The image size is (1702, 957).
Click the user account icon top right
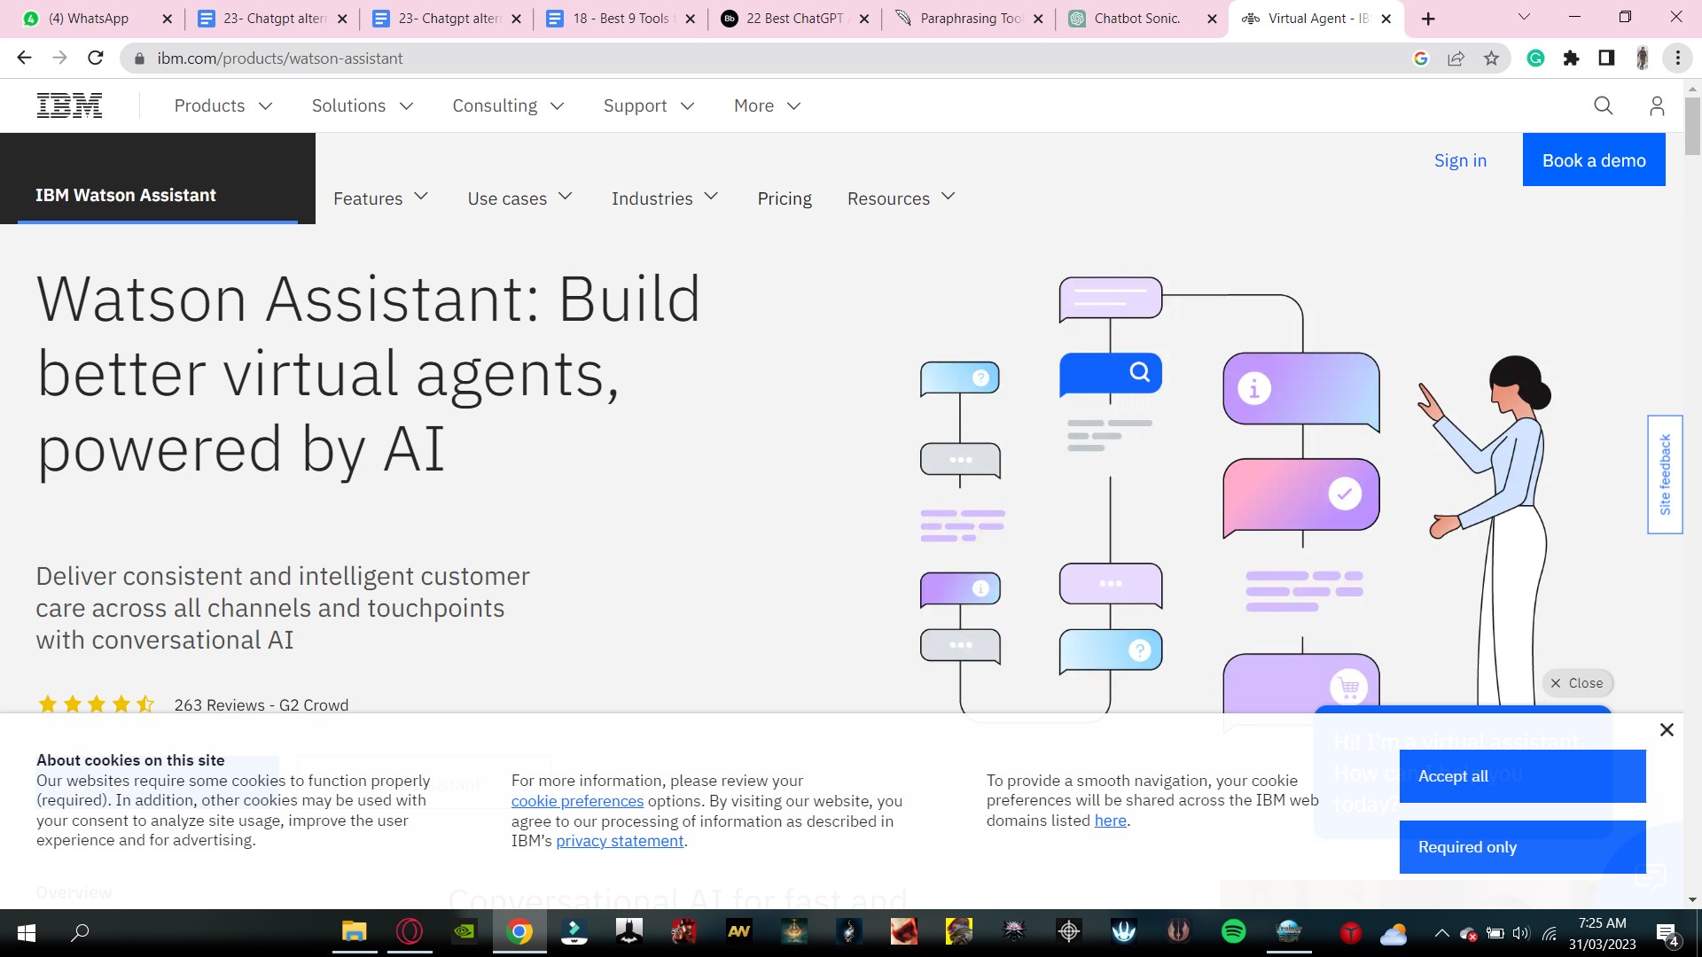click(1658, 106)
